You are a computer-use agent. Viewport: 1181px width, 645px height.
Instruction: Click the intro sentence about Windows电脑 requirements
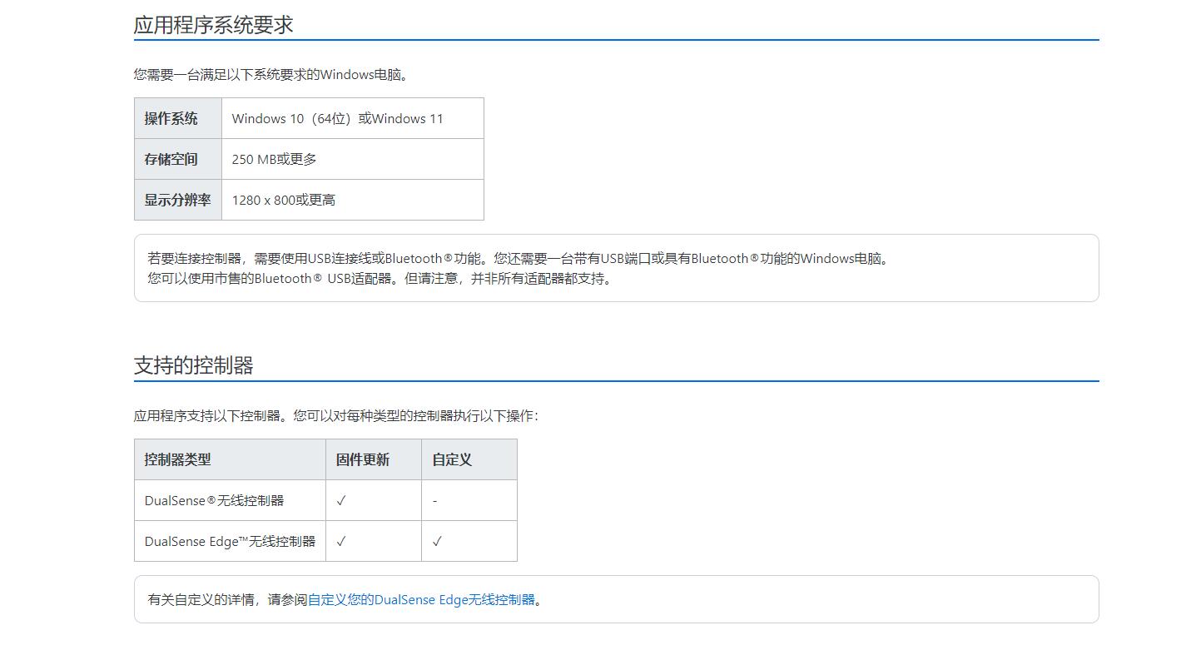(272, 74)
